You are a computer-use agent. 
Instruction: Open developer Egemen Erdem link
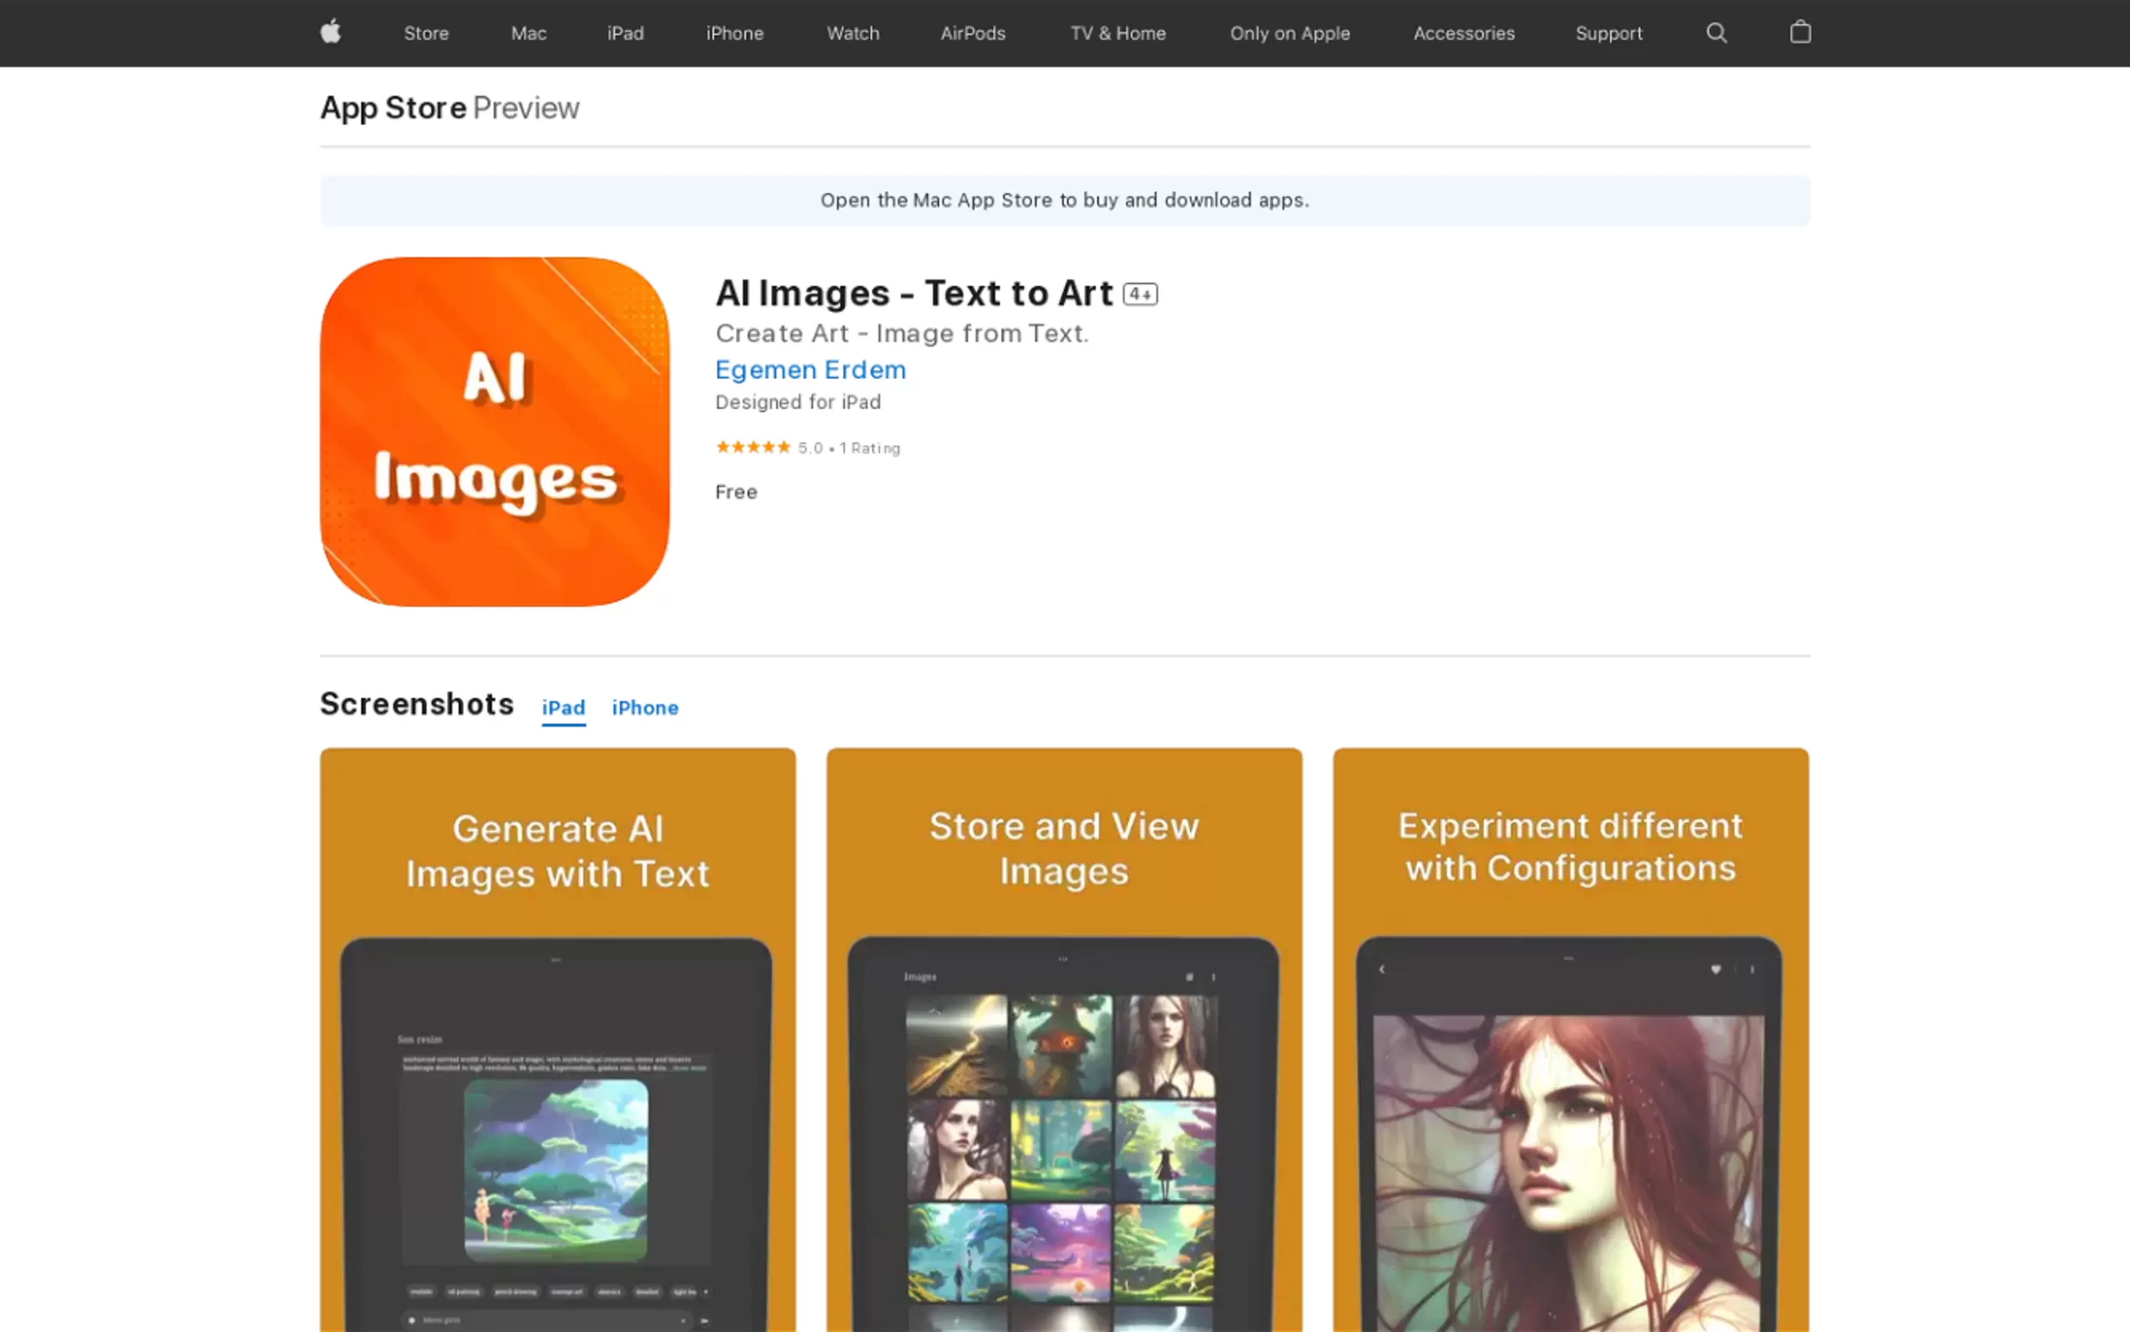810,370
